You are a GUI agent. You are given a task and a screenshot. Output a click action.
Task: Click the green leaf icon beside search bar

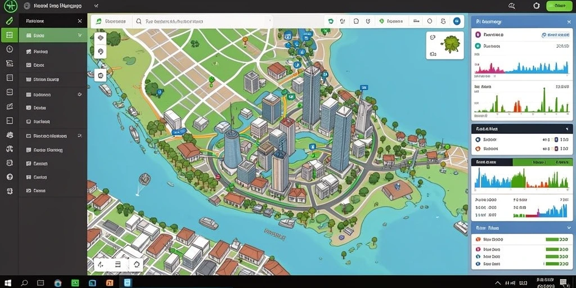[x=99, y=22]
